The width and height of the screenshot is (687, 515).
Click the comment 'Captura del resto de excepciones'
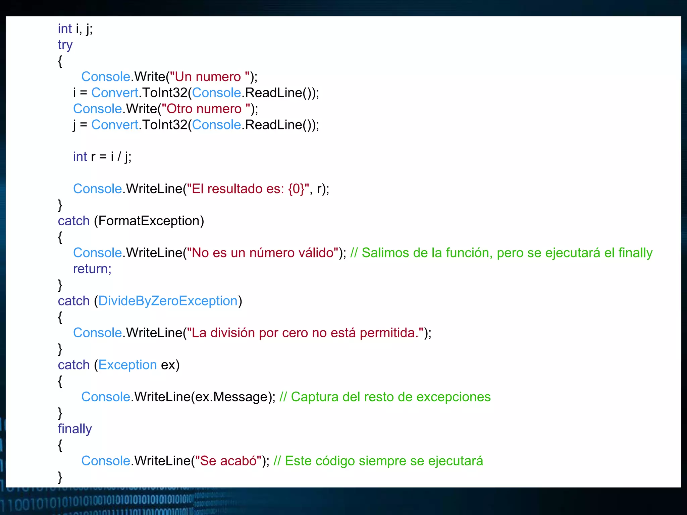point(385,397)
